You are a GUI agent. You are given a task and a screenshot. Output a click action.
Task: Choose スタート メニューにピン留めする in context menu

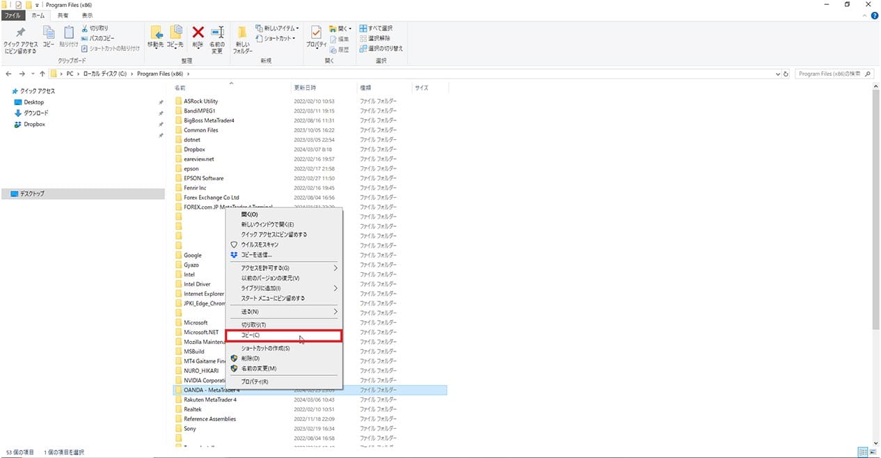tap(285, 298)
